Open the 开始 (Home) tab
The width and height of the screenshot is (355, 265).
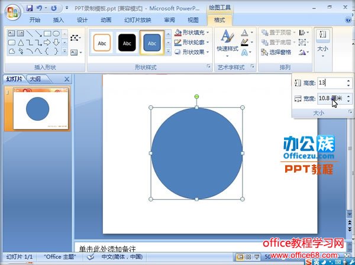click(35, 20)
